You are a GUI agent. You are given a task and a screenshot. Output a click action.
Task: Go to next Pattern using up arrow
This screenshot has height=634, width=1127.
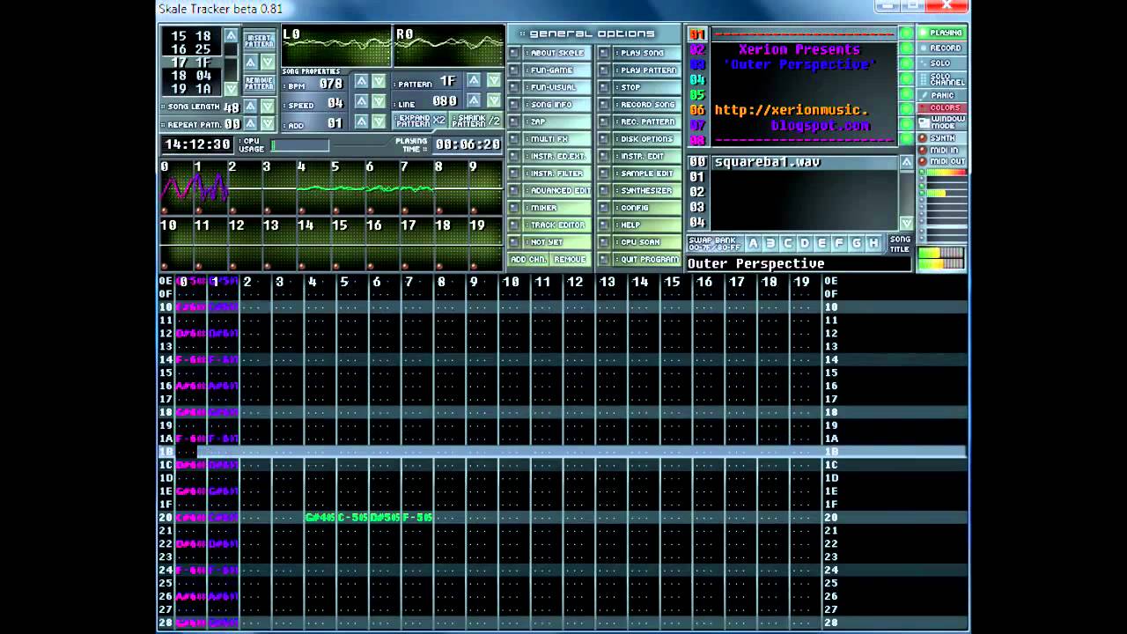pyautogui.click(x=474, y=80)
